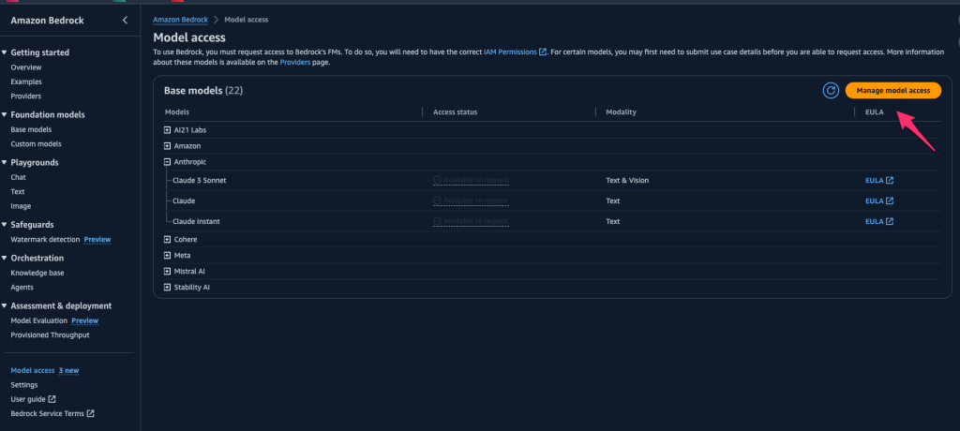Click Preview badge next to Watermark detection
This screenshot has height=431, width=960.
[97, 239]
